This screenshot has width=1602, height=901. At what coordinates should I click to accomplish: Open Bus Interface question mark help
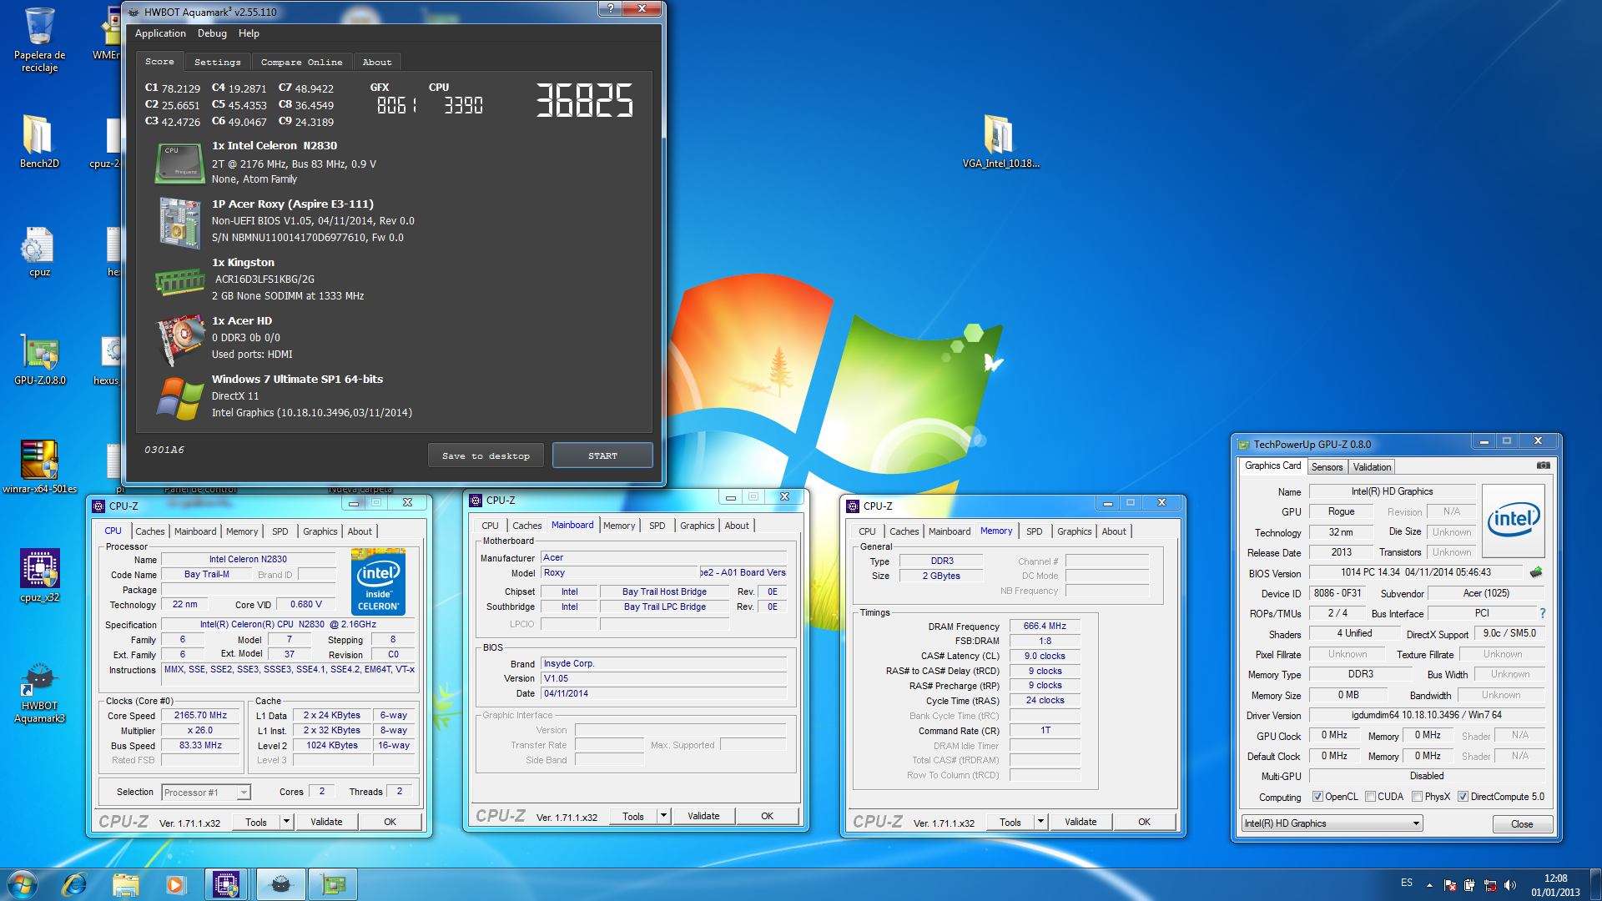(1542, 613)
